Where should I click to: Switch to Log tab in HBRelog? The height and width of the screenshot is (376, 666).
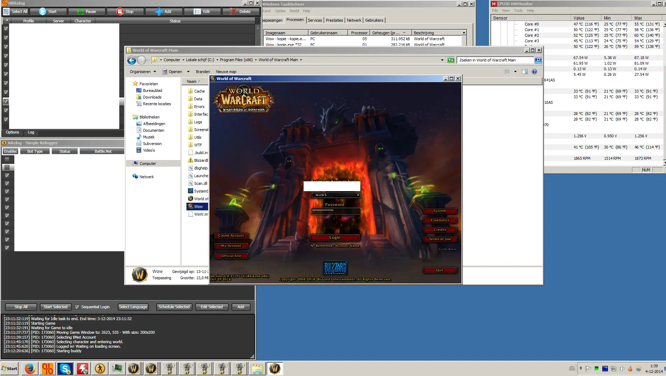point(31,132)
